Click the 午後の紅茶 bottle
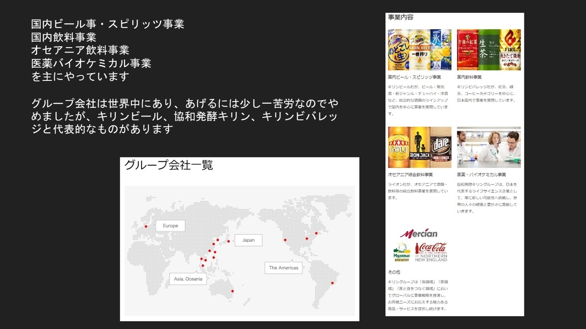This screenshot has width=586, height=329. tap(467, 50)
